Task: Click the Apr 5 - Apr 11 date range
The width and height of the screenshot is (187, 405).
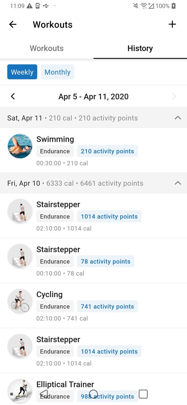Action: click(x=93, y=96)
